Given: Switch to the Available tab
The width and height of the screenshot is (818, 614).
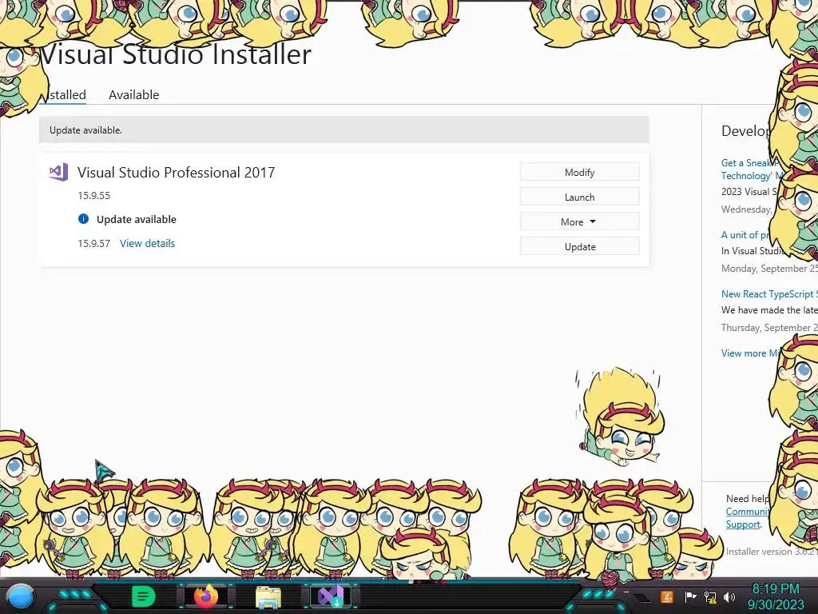Looking at the screenshot, I should (133, 94).
